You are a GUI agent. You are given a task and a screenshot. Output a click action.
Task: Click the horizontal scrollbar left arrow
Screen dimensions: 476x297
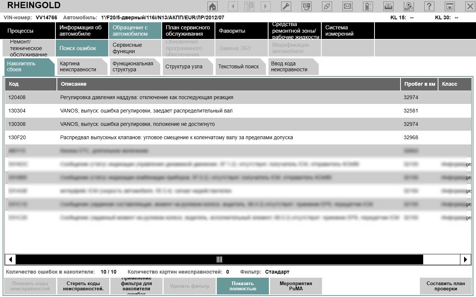(x=10, y=260)
